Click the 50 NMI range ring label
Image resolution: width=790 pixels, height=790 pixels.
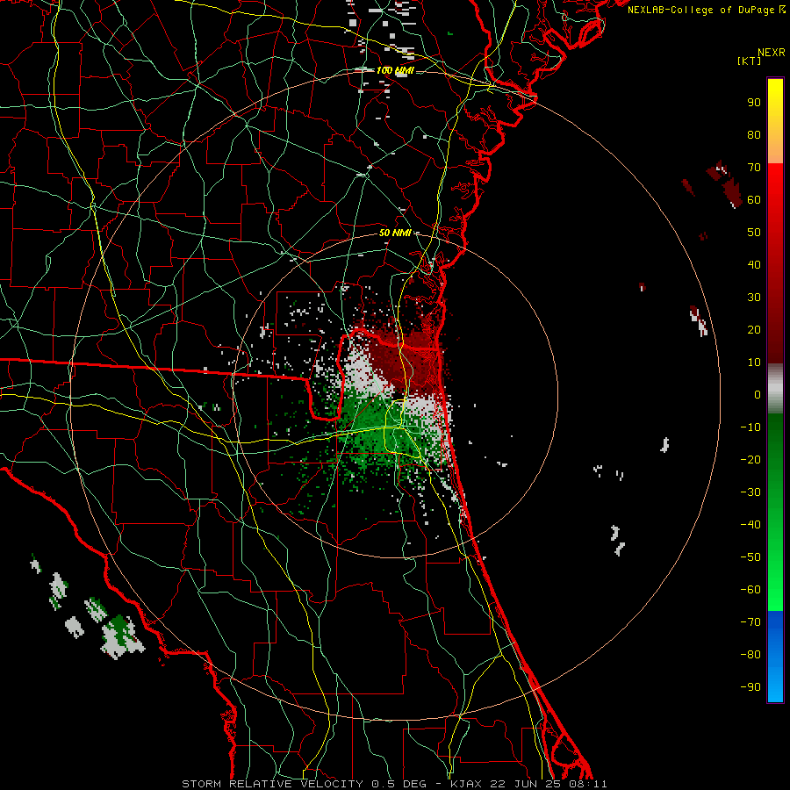coord(395,233)
